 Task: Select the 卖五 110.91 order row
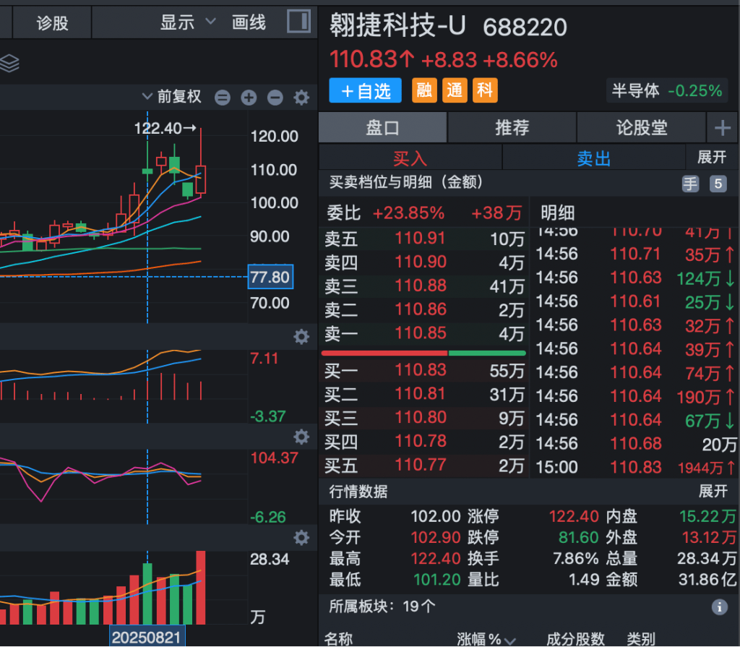[423, 239]
